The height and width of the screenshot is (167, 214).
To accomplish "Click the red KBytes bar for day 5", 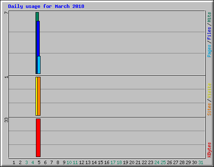I will 38,138.
